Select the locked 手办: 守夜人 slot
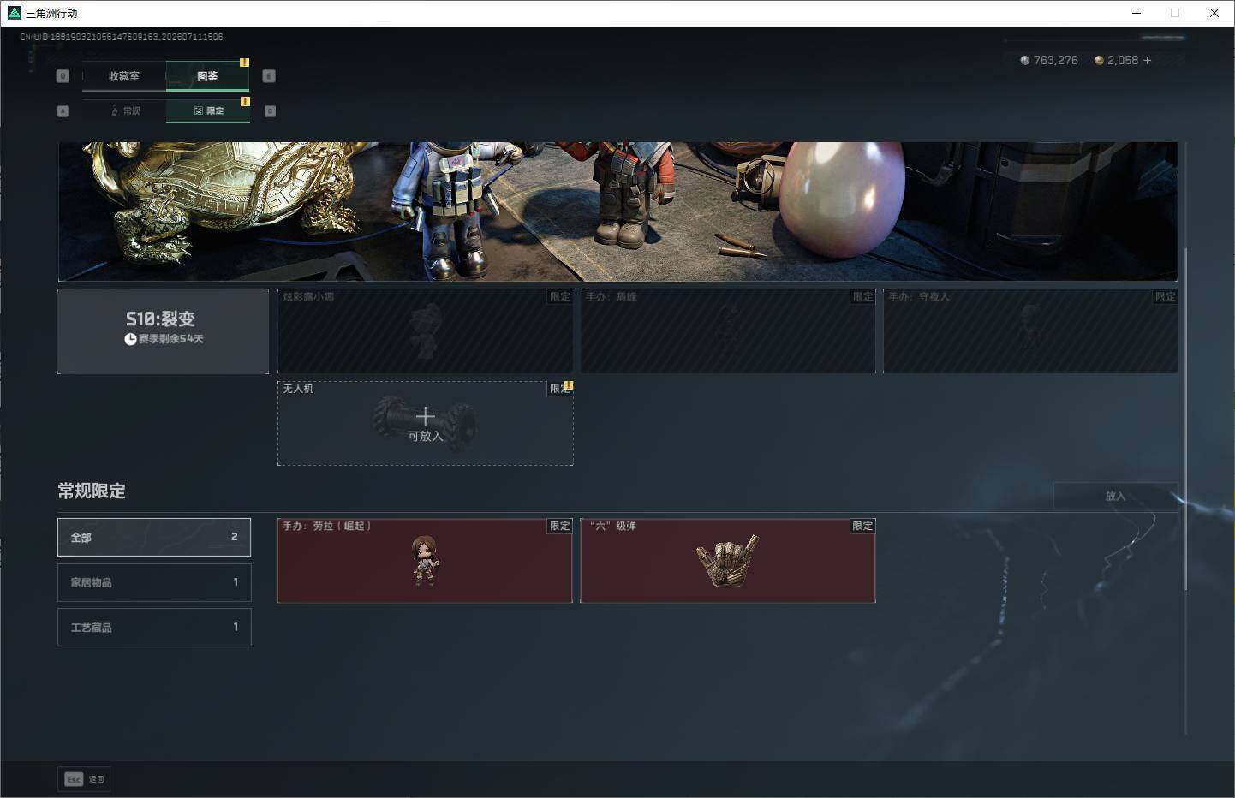 1030,331
